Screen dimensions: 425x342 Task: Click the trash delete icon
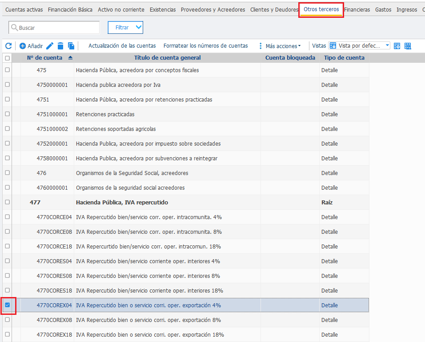click(60, 46)
